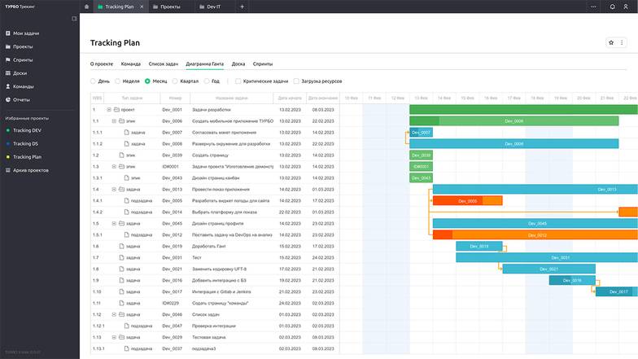Enable 'Критические задачи' checkbox

tap(238, 81)
